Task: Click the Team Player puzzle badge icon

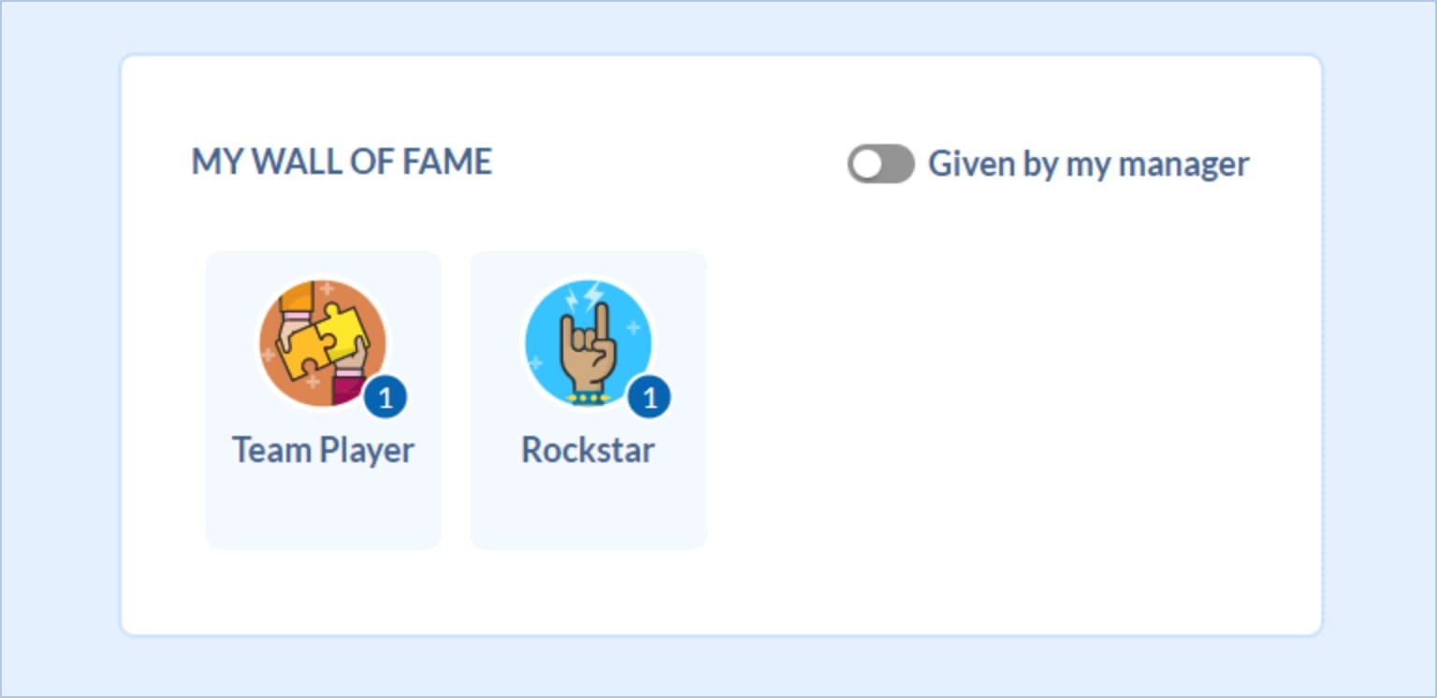Action: pos(322,342)
